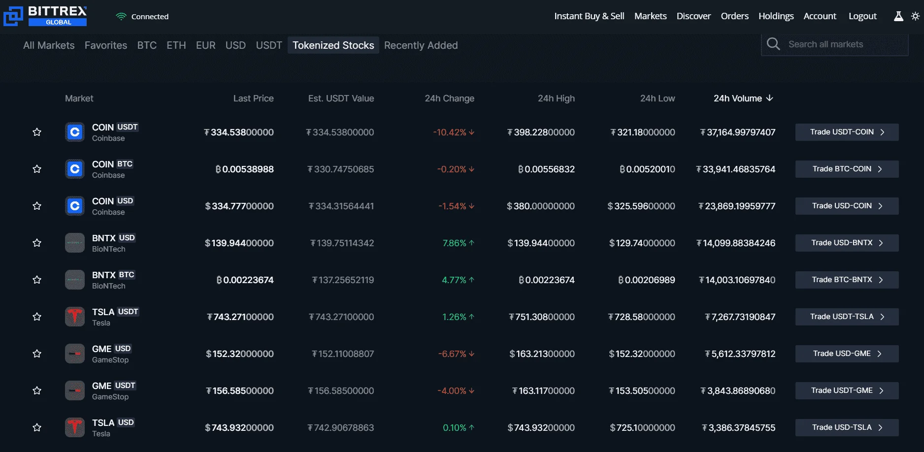Sort by Last Price column header
The height and width of the screenshot is (452, 924).
(253, 98)
